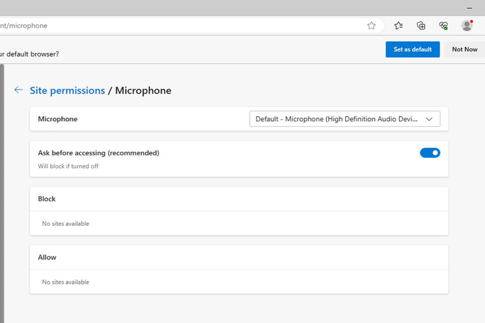Click the address bar ending in /microphone
485x323 pixels.
pos(182,26)
